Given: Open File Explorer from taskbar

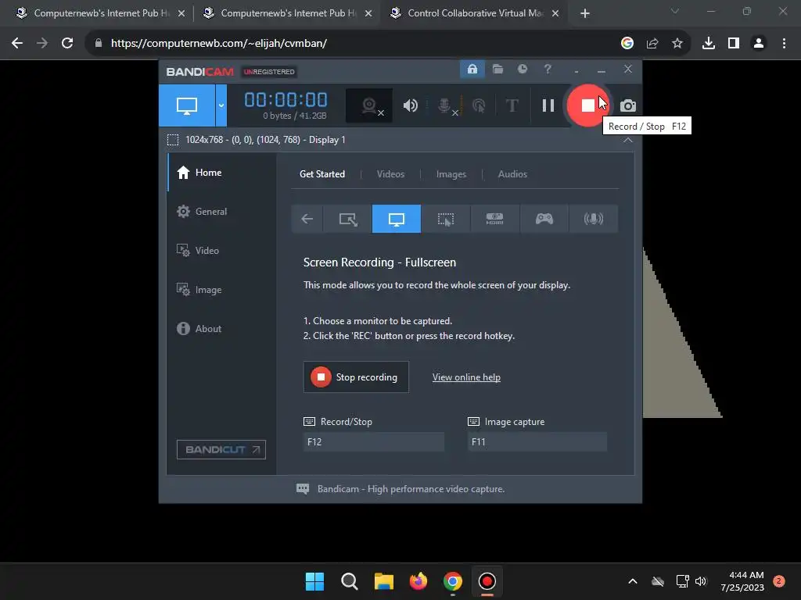Looking at the screenshot, I should pos(383,581).
